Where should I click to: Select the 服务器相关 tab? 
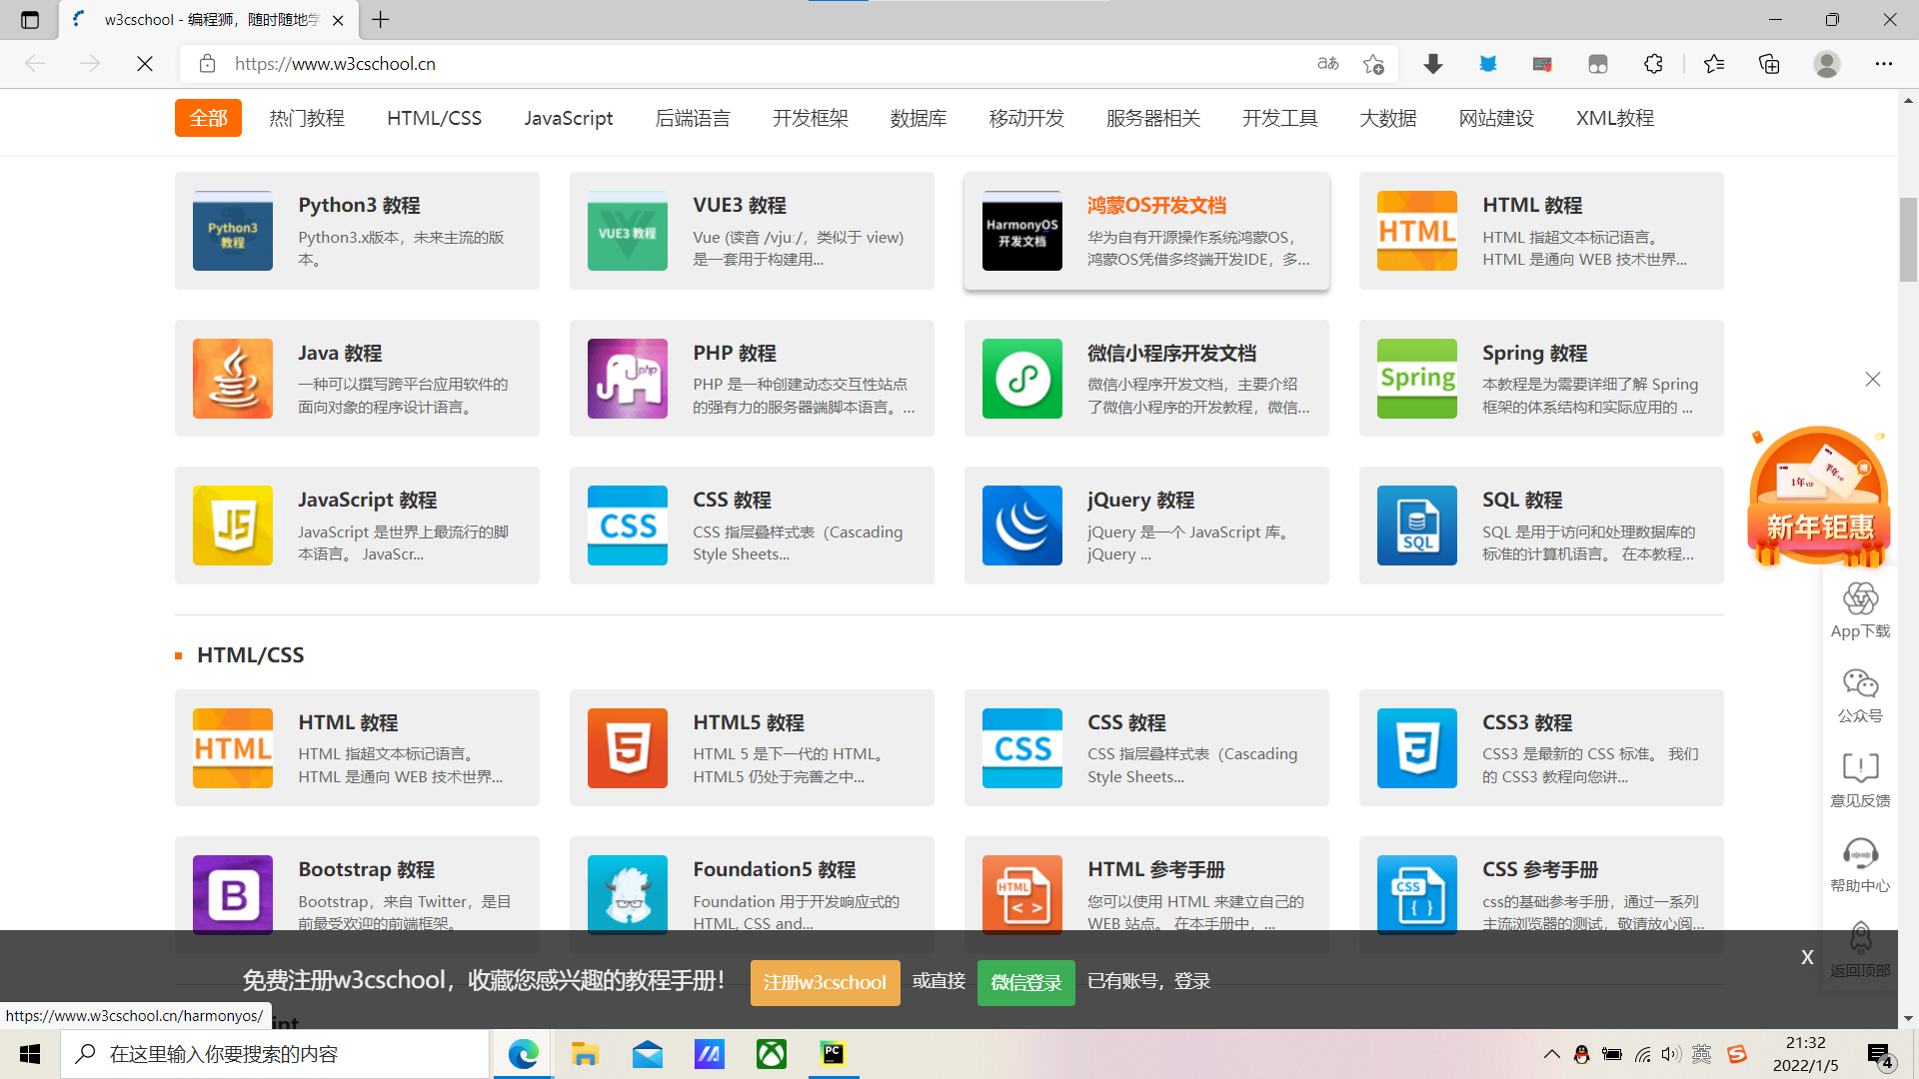tap(1153, 118)
